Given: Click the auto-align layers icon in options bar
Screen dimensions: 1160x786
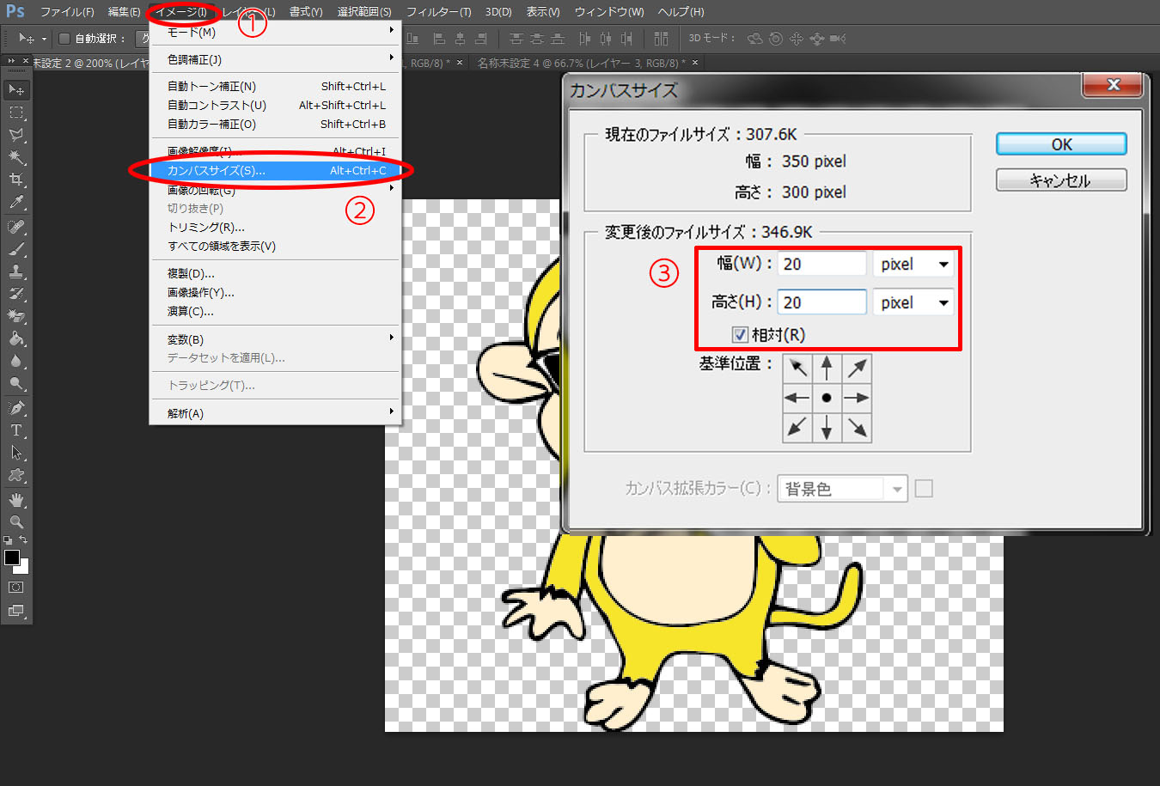Looking at the screenshot, I should tap(661, 39).
